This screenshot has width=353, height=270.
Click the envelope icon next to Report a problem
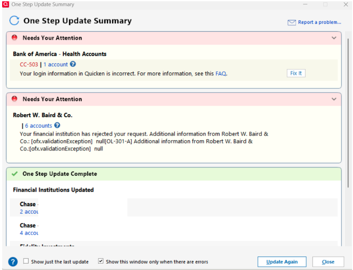(292, 23)
